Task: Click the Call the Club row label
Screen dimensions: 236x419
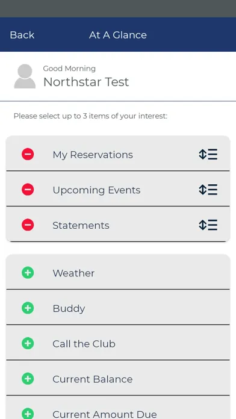Action: pos(84,344)
